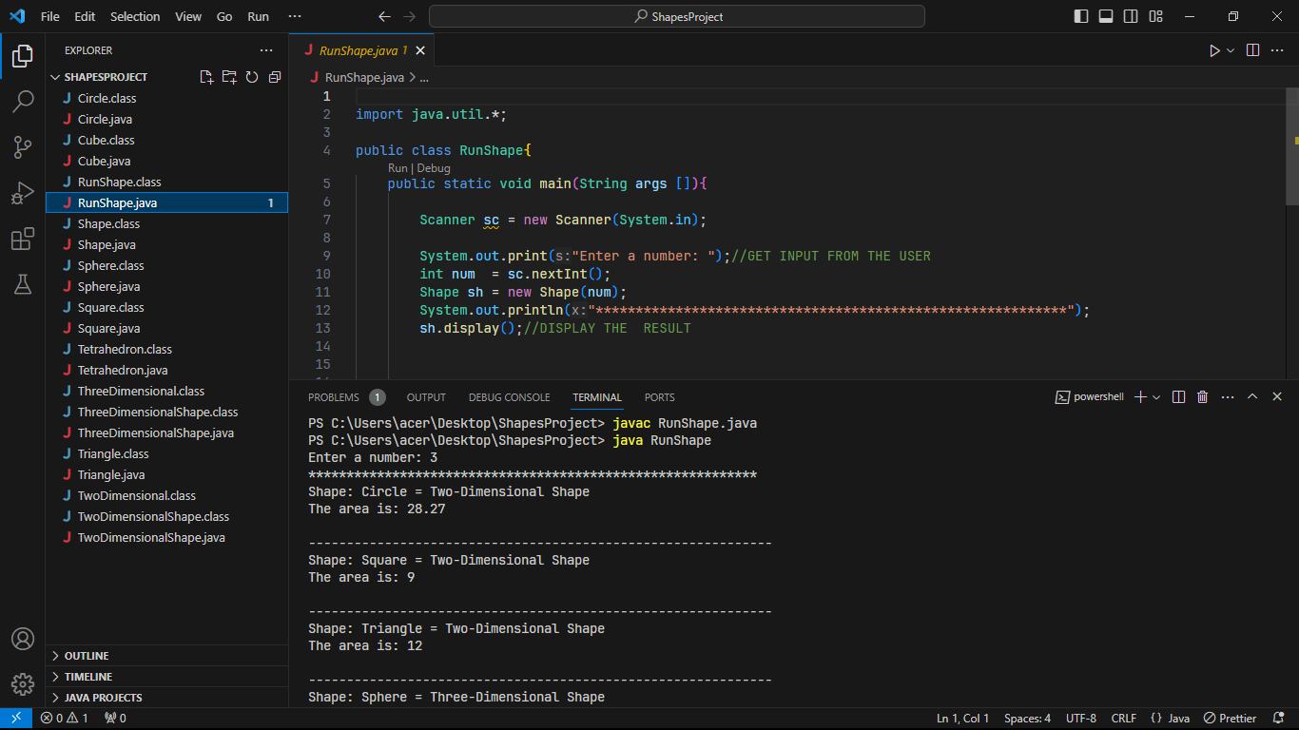This screenshot has width=1299, height=730.
Task: Toggle the bottom panel visibility
Action: click(1106, 16)
